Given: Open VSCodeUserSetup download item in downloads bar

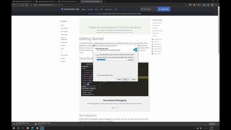Looking at the screenshot, I should (22, 124).
